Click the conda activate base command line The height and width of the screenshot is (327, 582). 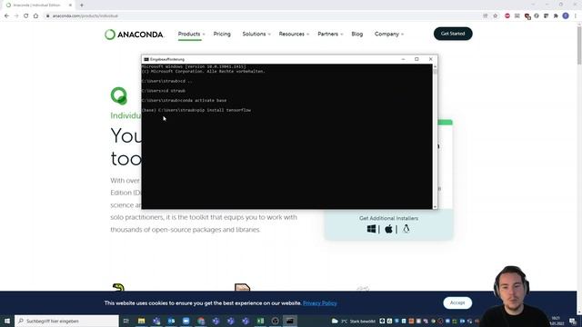tap(184, 101)
